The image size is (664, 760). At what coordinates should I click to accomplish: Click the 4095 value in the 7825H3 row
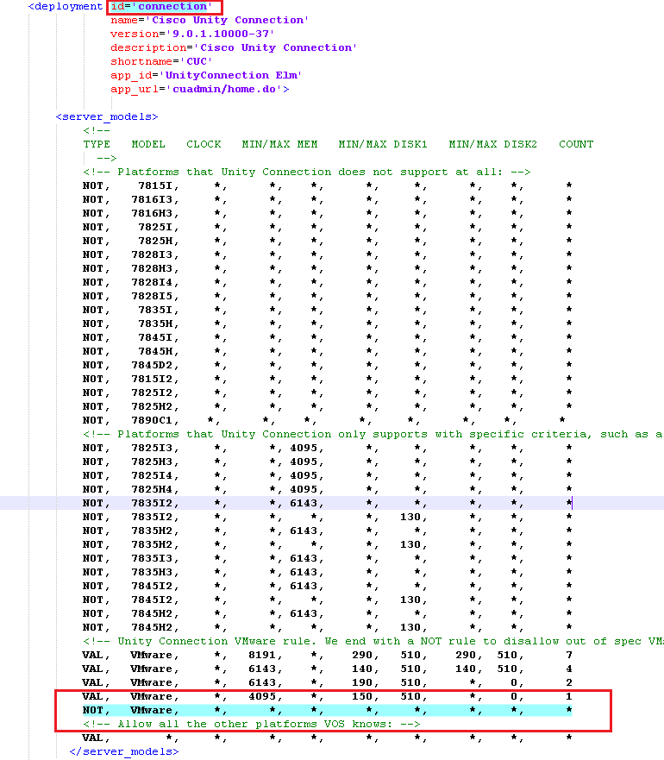304,462
